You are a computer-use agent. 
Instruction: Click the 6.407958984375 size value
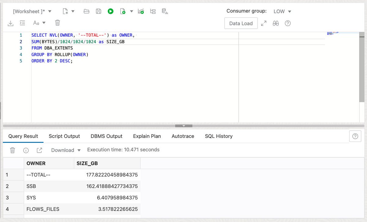coord(117,198)
